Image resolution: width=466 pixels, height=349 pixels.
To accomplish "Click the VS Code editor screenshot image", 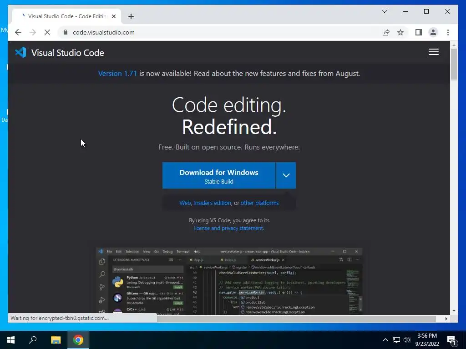I will coord(229,281).
